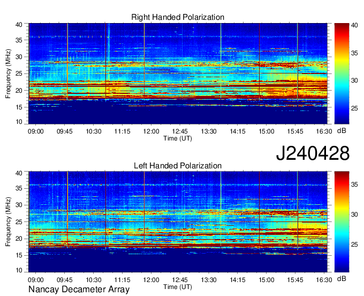
Task: Click 09:00 time tick under Left Handed plot
Action: 36,280
